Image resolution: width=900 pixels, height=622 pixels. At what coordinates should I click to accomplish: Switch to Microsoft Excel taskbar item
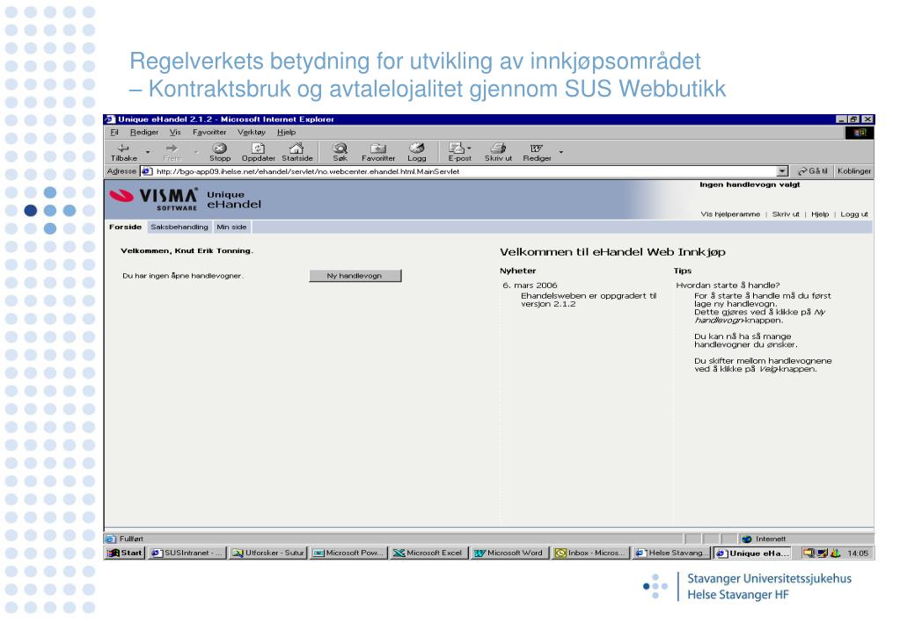pyautogui.click(x=428, y=553)
